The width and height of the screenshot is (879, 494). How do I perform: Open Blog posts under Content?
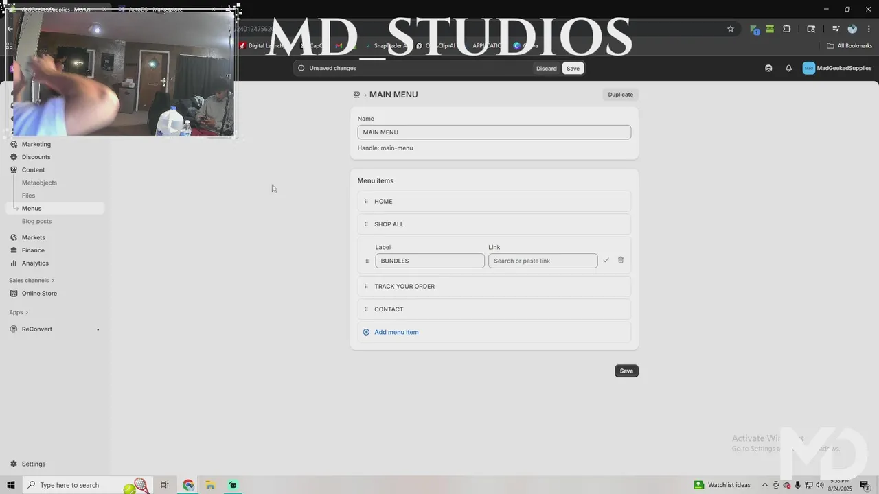pos(36,222)
